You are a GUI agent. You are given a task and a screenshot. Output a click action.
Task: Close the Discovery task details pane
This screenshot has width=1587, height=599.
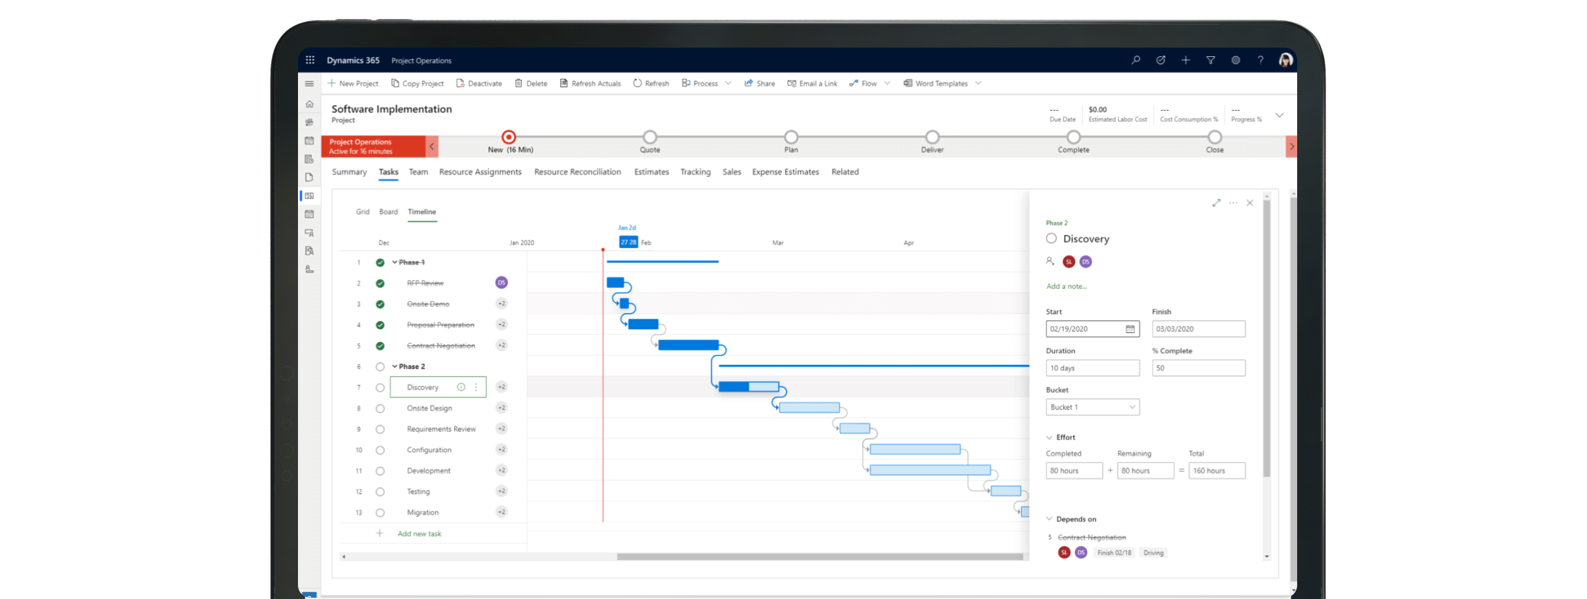click(1250, 203)
